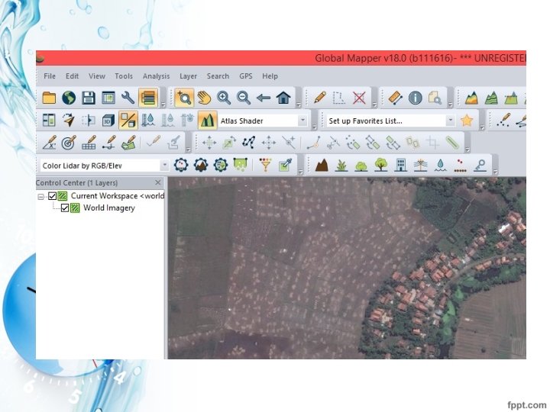Screen dimensions: 550x412
Task: Open the File menu
Action: pos(50,76)
